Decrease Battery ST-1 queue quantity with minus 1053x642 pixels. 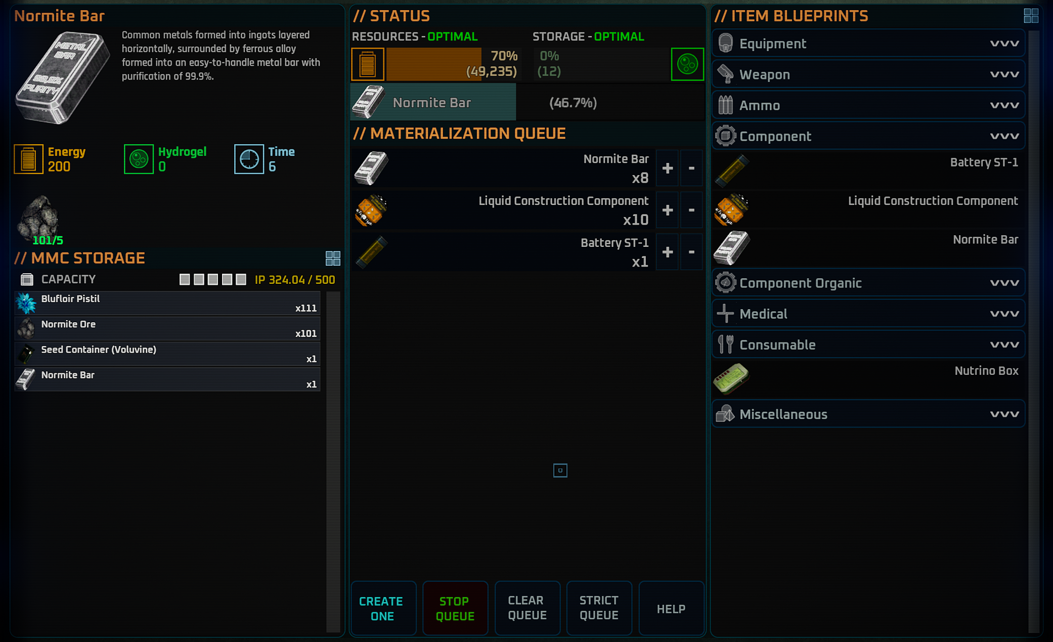pos(691,252)
